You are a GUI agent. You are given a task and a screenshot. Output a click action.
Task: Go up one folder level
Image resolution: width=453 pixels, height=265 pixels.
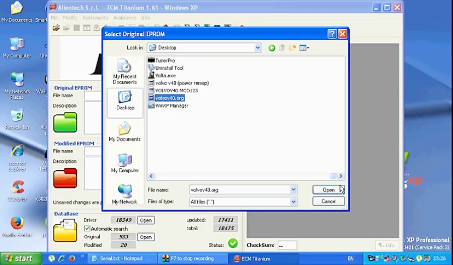click(x=282, y=48)
